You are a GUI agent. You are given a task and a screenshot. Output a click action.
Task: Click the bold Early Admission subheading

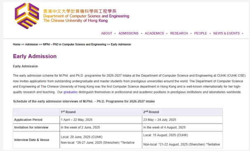26,66
